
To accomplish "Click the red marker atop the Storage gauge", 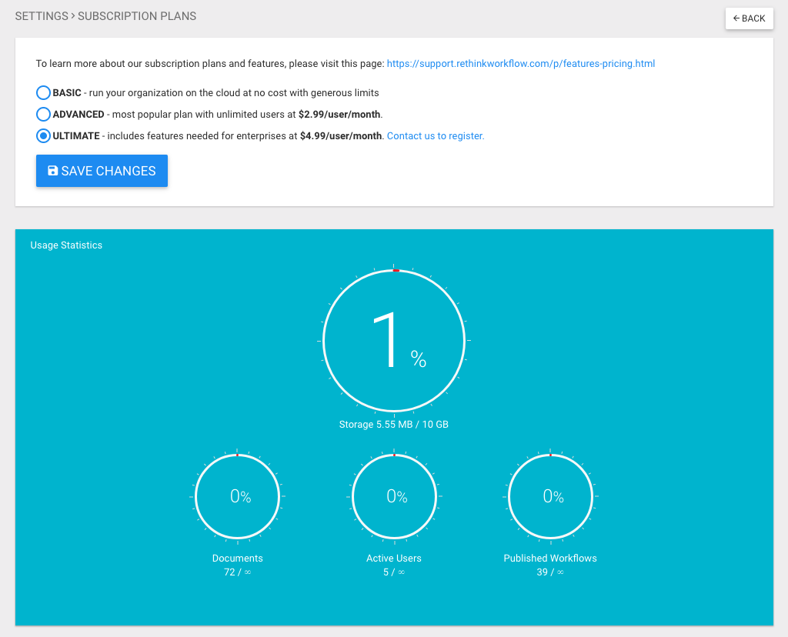I will [395, 270].
